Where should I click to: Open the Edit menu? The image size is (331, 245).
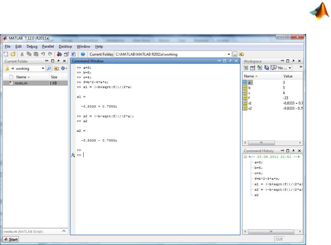[x=18, y=46]
